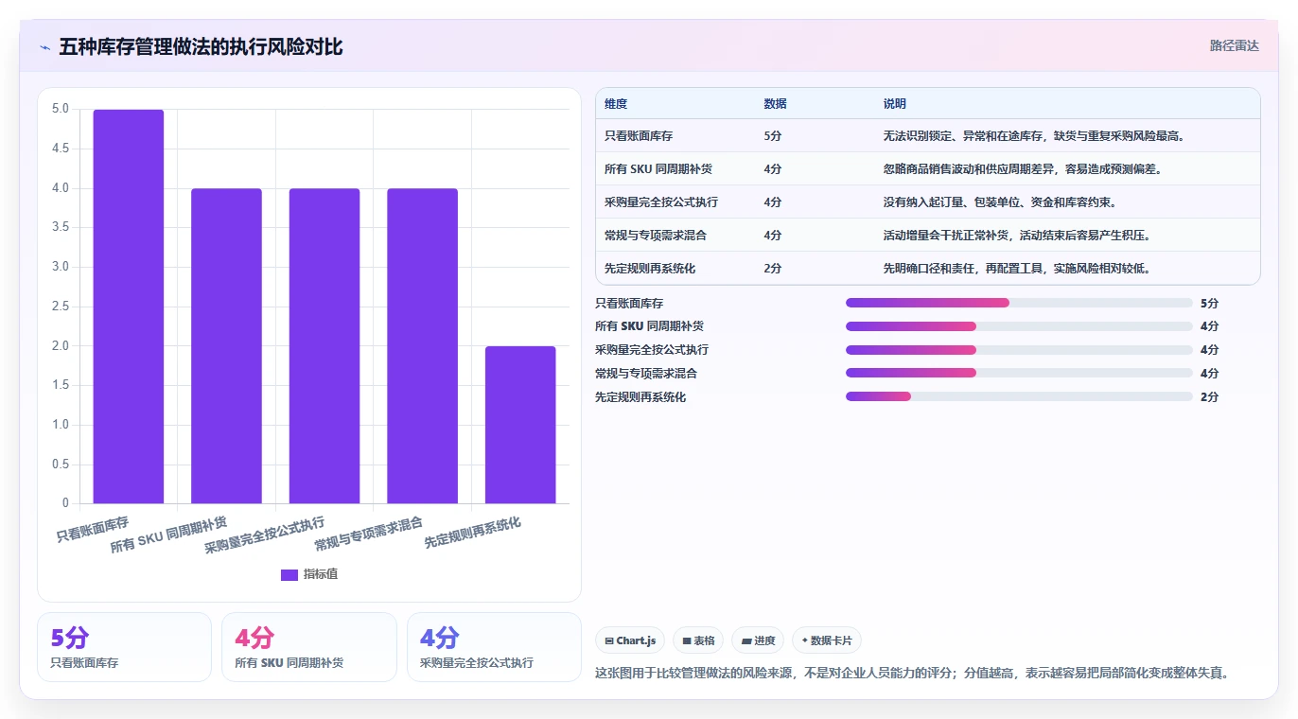Select the 只看账面库存 bar in chart
Image resolution: width=1298 pixels, height=719 pixels.
tap(129, 307)
